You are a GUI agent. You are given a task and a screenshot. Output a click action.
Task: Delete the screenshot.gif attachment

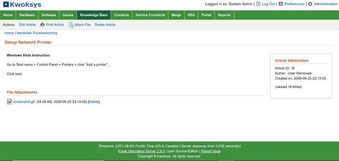(x=94, y=102)
